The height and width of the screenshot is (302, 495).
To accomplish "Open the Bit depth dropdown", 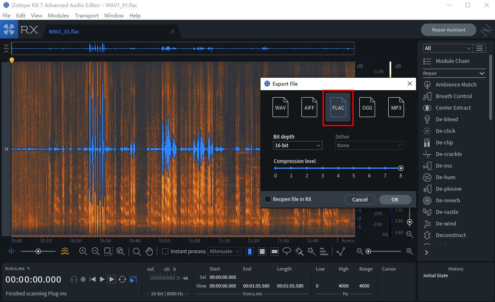I will pyautogui.click(x=297, y=145).
